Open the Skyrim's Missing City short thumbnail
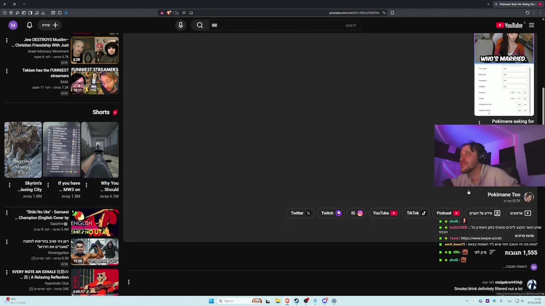Image resolution: width=545 pixels, height=306 pixels. [x=23, y=150]
